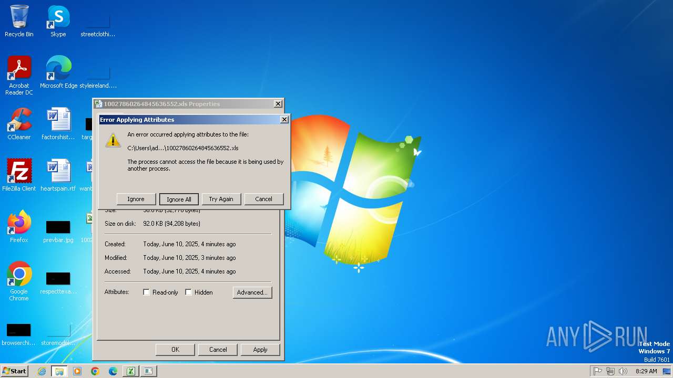The height and width of the screenshot is (378, 673).
Task: Click the yellow warning icon
Action: tap(113, 140)
